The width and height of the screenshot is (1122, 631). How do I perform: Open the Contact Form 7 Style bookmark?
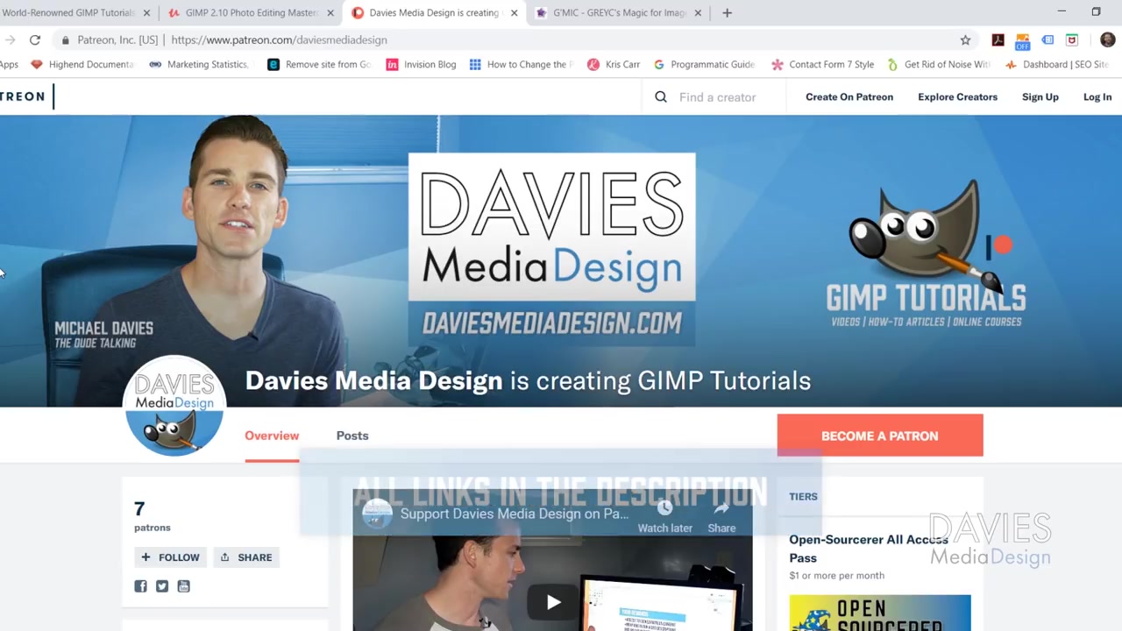(822, 64)
